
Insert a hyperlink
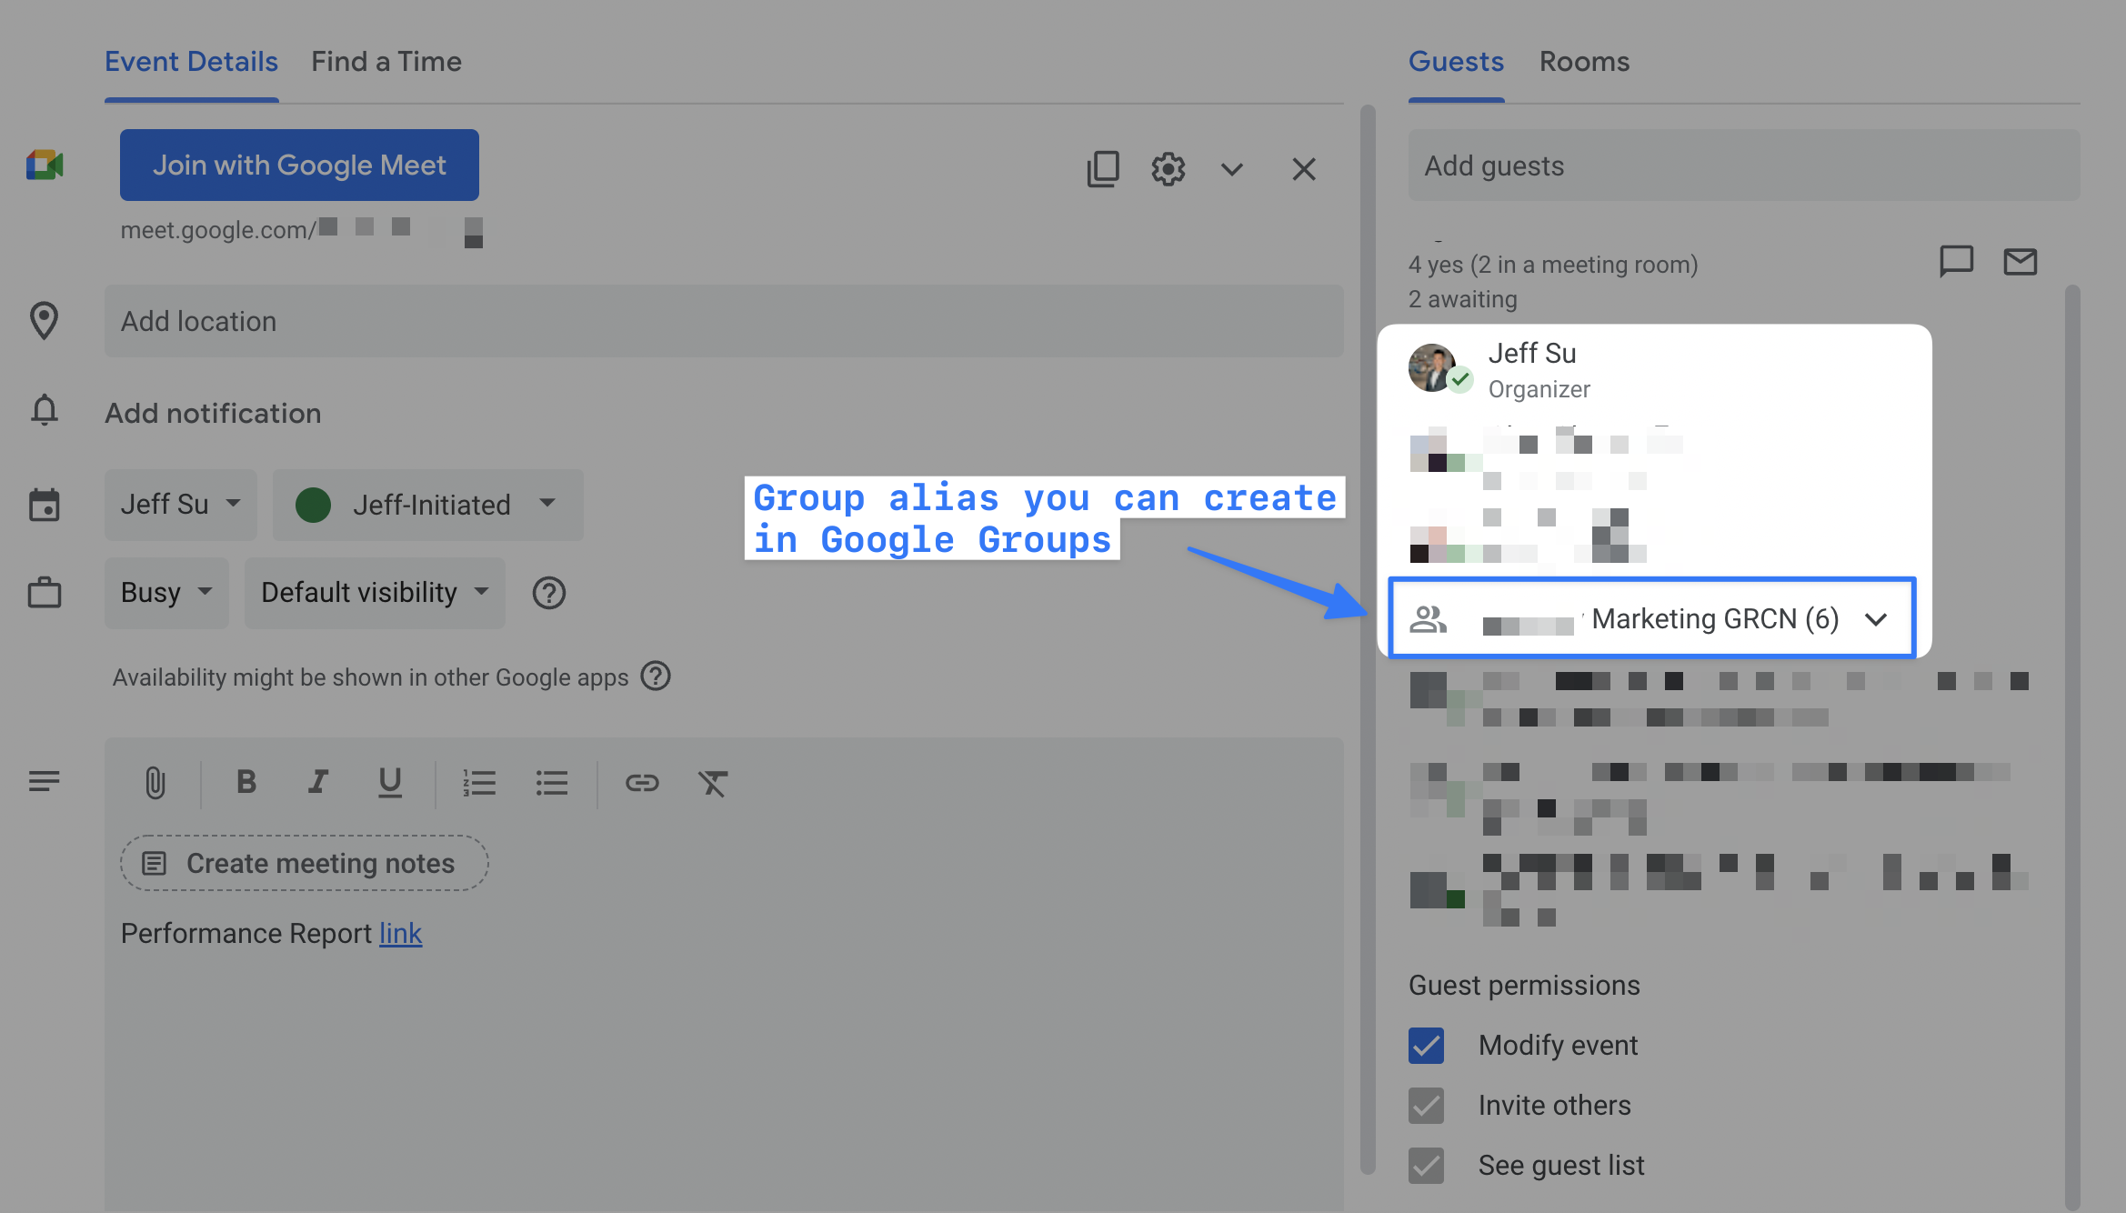642,783
